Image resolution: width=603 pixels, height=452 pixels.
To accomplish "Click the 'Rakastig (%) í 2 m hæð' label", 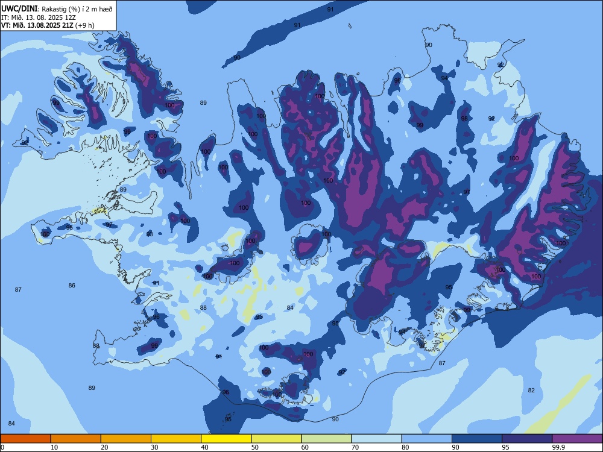I will pyautogui.click(x=77, y=9).
